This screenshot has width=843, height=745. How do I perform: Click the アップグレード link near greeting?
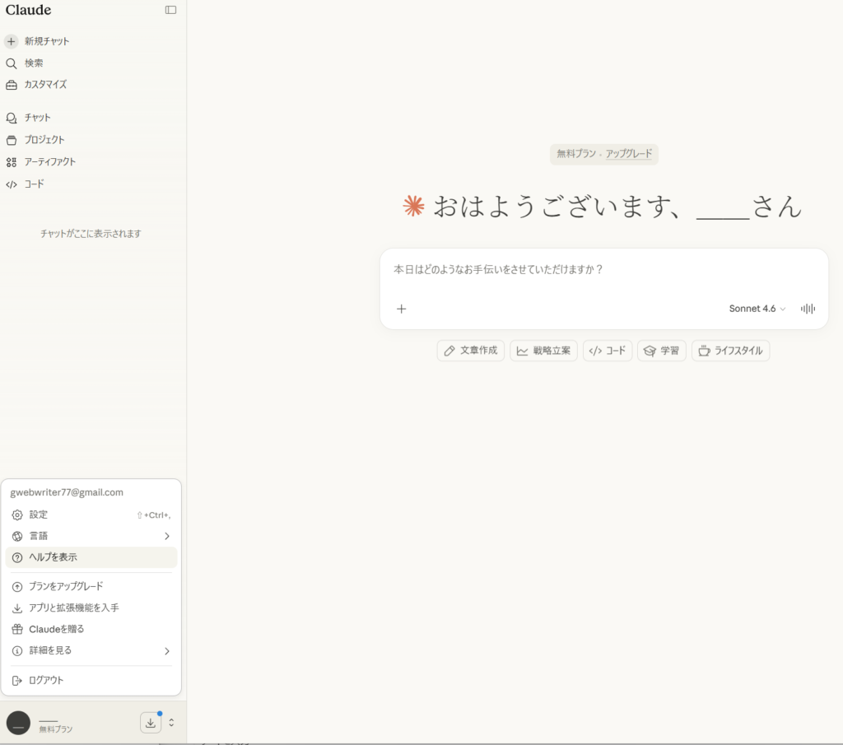click(x=628, y=154)
